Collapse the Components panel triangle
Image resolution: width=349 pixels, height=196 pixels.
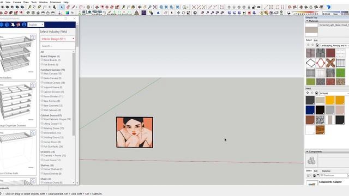[x=307, y=151]
